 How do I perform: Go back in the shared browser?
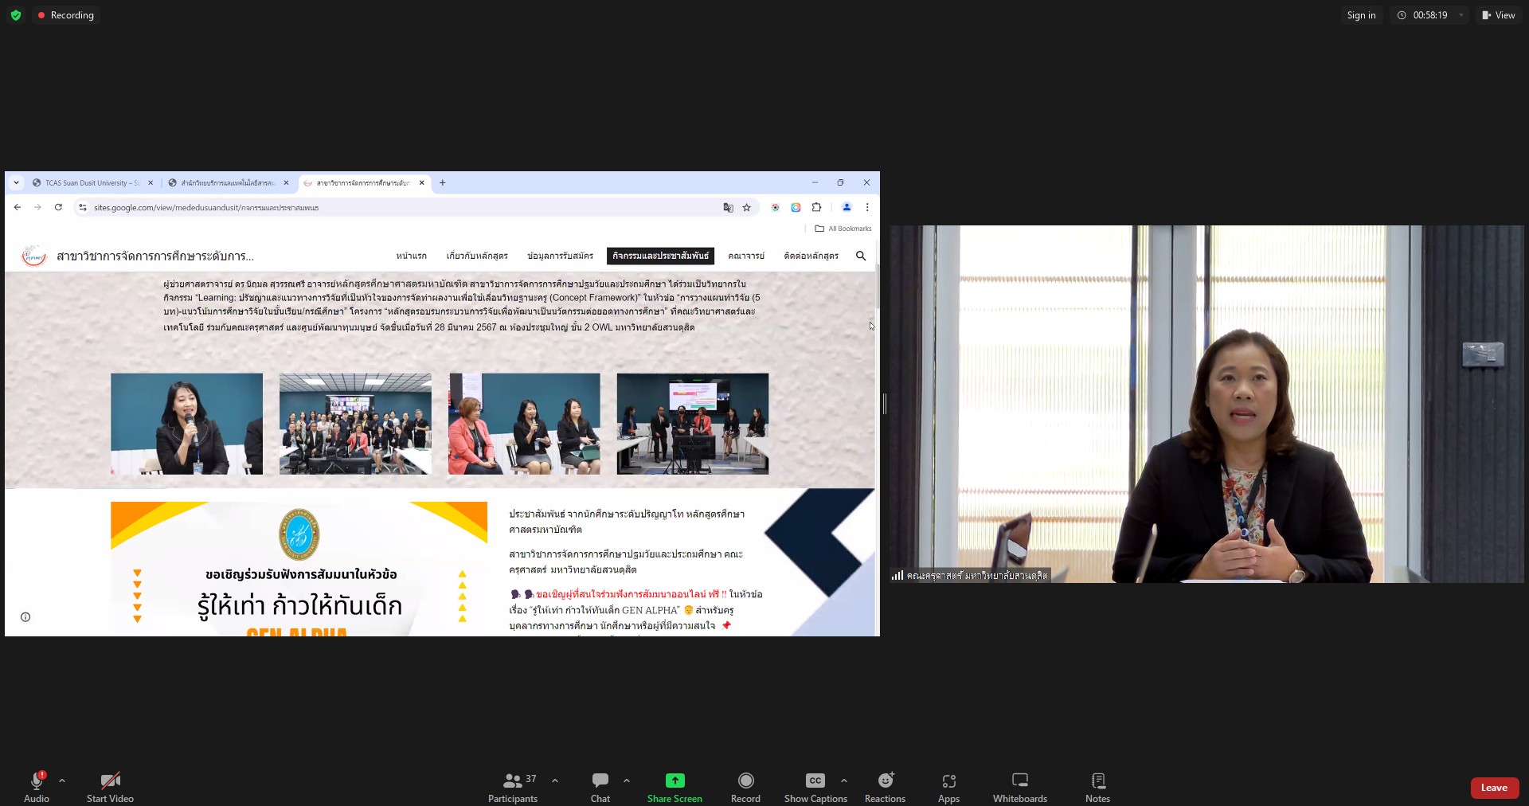18,207
